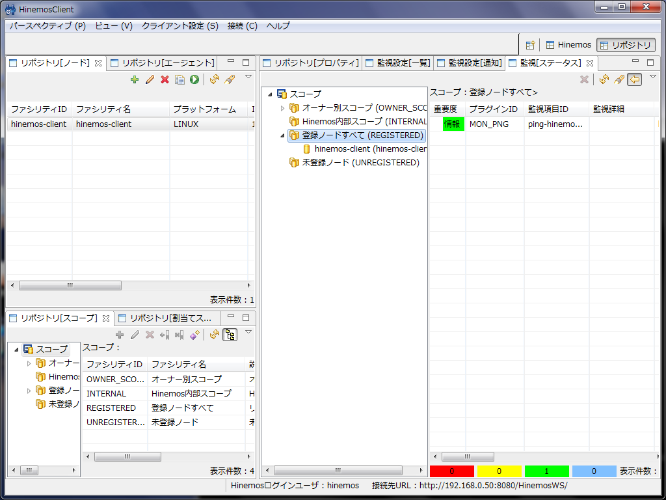This screenshot has height=500, width=666.
Task: Refresh the repository node list
Action: click(215, 79)
